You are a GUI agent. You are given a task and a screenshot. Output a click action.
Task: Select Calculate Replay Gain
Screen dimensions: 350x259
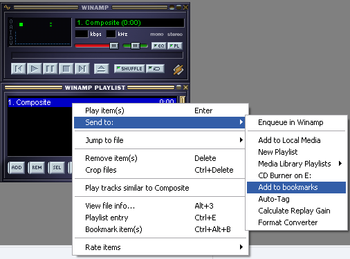[x=296, y=211]
